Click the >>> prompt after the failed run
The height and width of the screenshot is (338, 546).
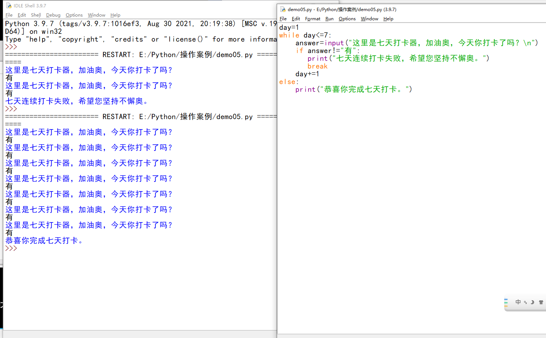tap(11, 109)
